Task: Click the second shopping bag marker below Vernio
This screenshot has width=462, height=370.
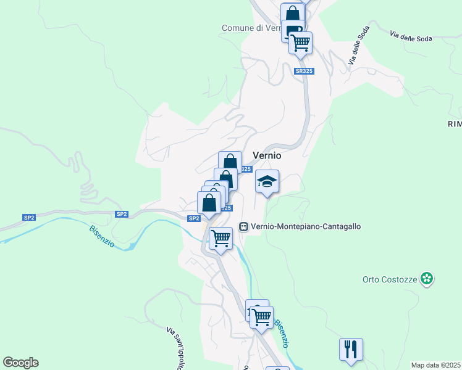Action: pyautogui.click(x=225, y=179)
